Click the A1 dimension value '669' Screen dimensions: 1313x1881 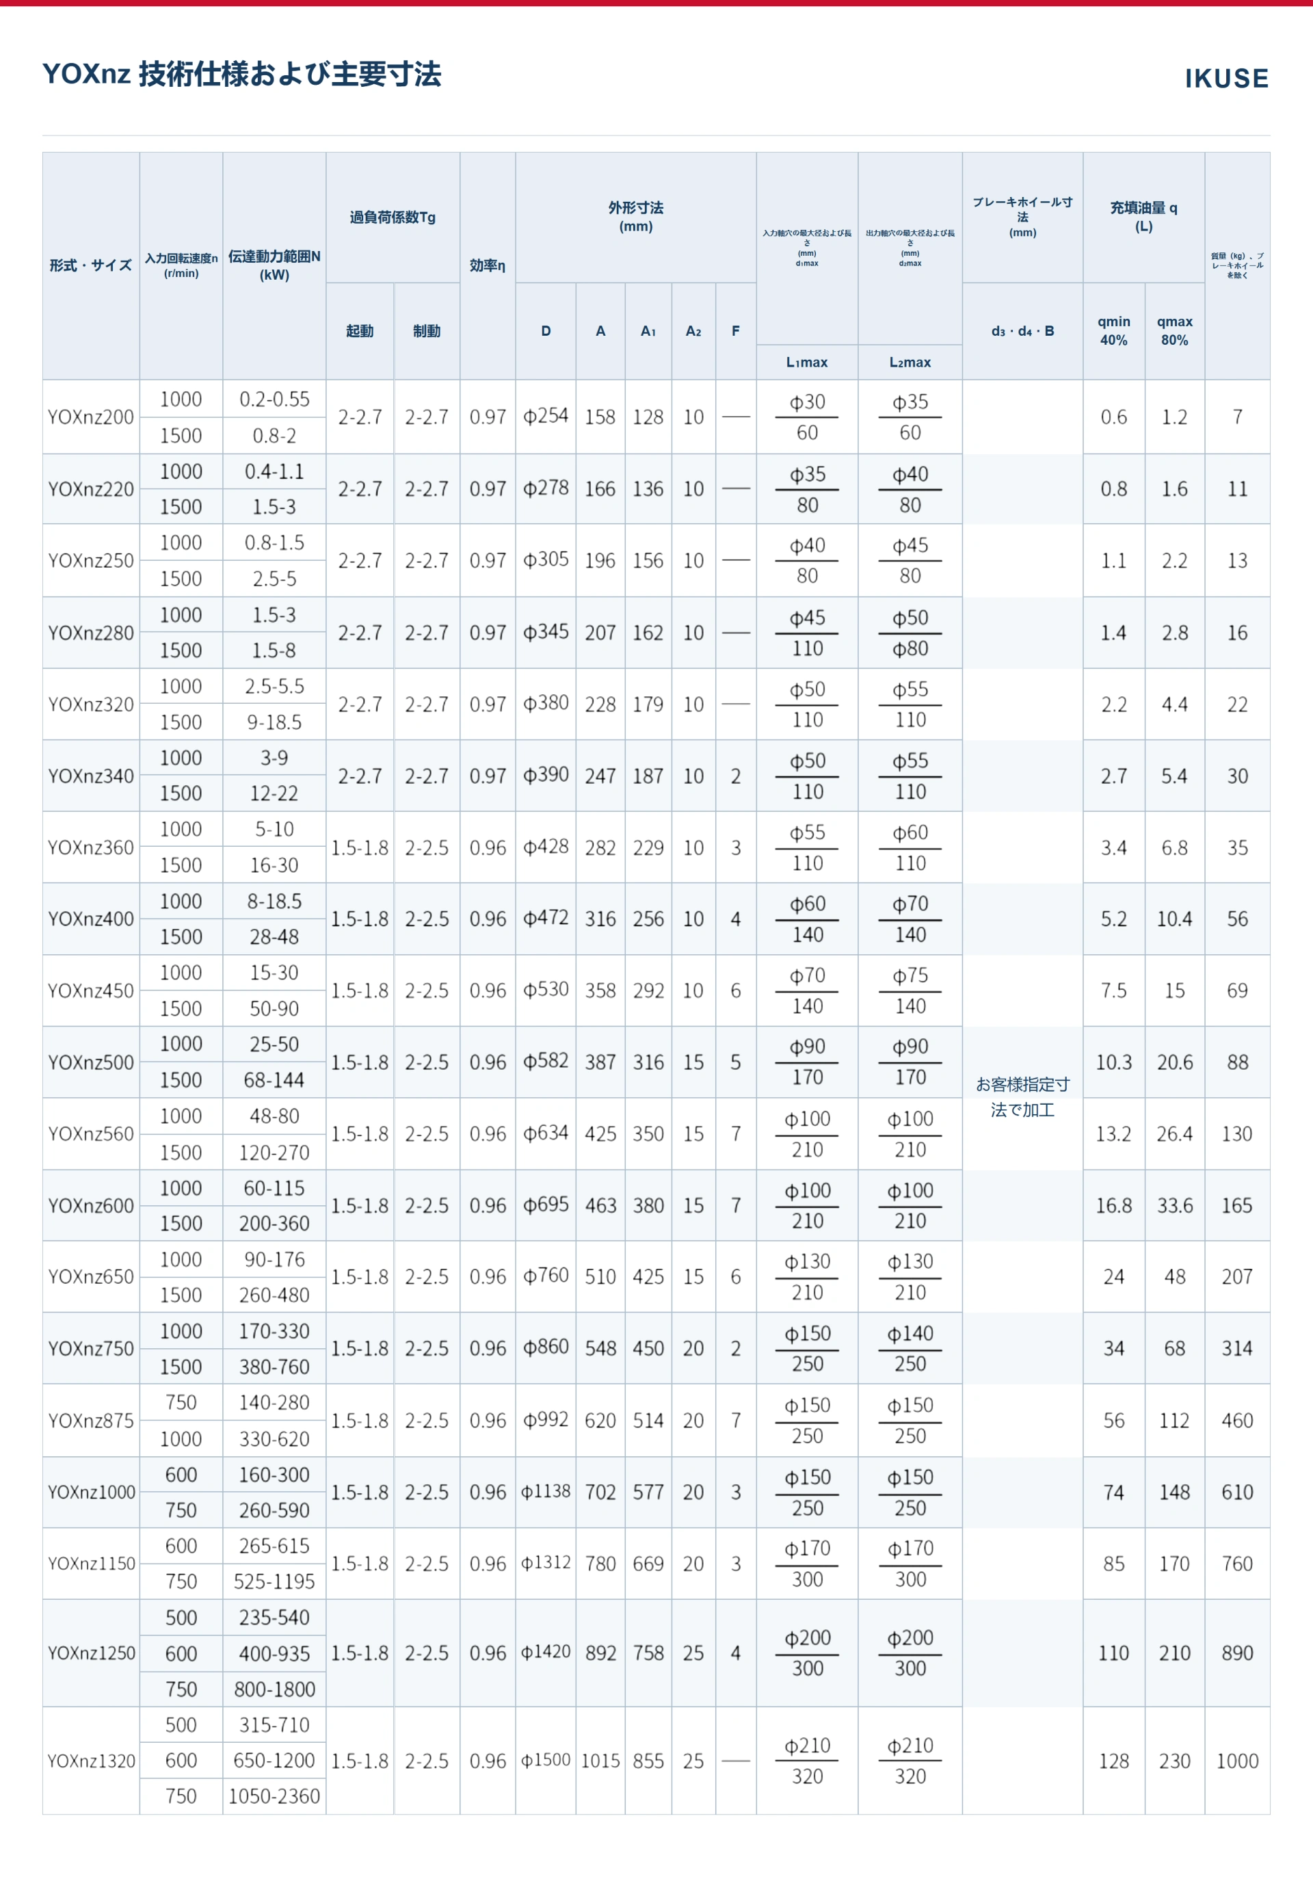tap(648, 1564)
